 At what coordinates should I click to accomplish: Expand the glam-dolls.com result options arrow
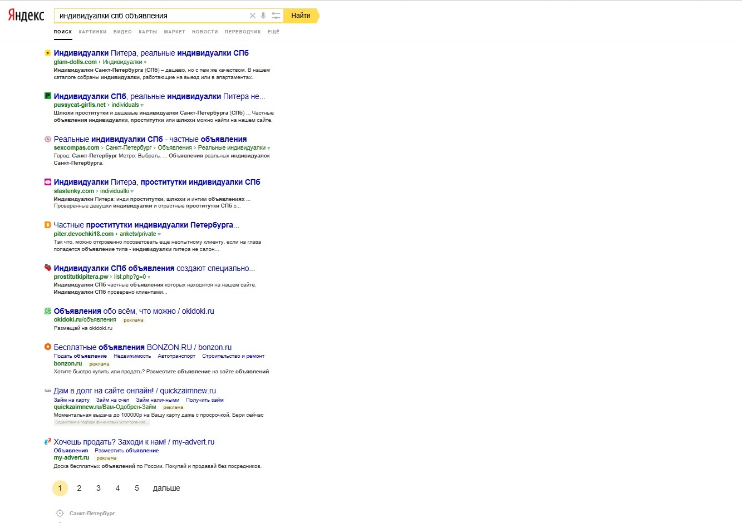click(x=145, y=62)
